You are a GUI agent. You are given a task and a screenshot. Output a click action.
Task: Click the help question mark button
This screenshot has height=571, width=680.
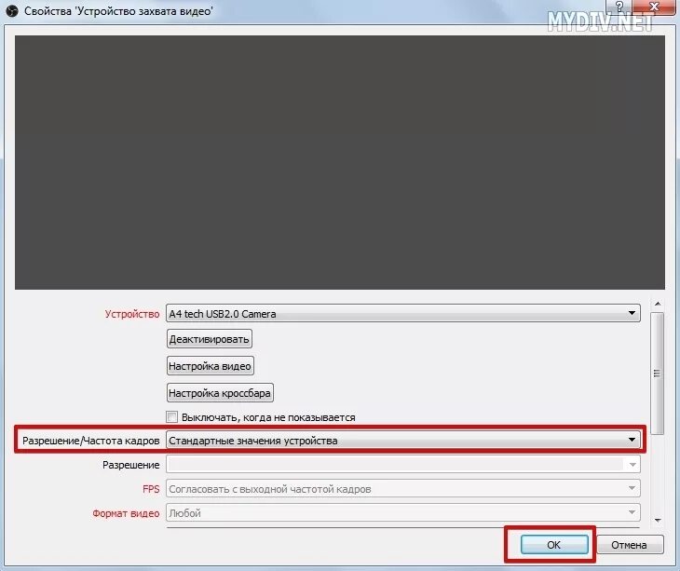pyautogui.click(x=619, y=7)
